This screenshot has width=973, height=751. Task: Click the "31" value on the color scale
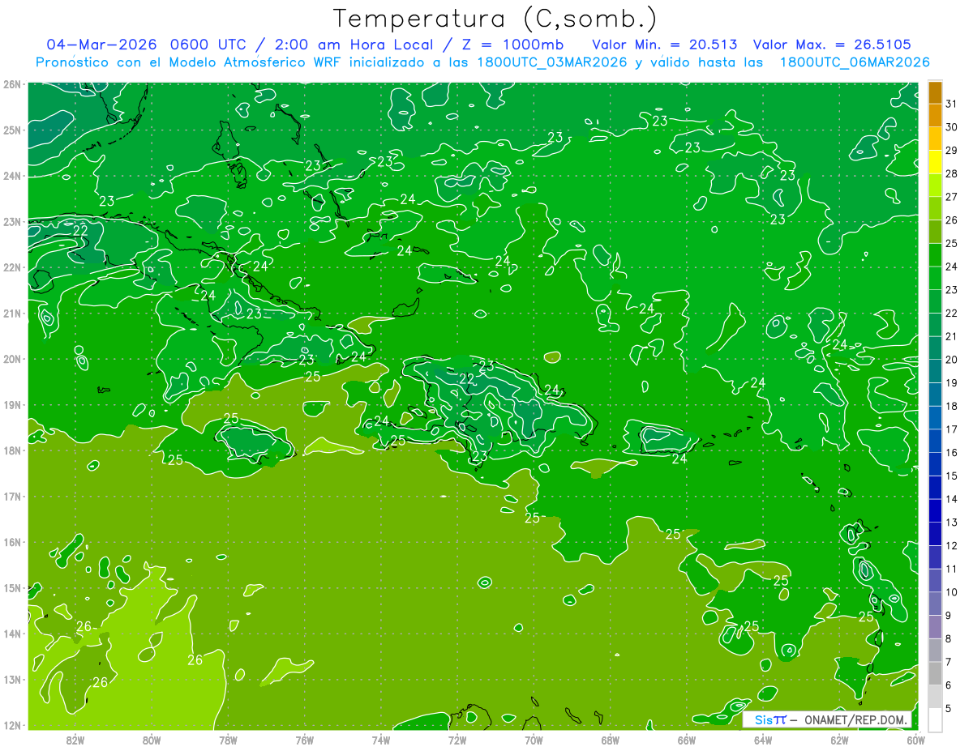pos(951,103)
